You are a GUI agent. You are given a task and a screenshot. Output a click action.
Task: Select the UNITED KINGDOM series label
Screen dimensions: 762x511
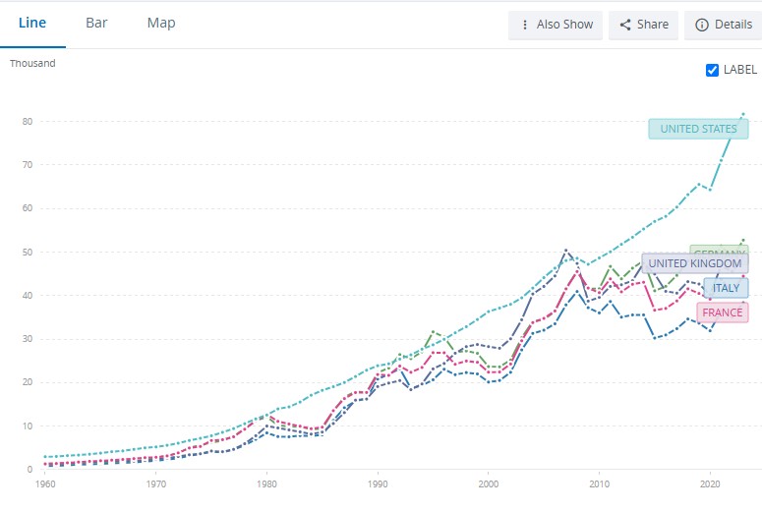[695, 263]
